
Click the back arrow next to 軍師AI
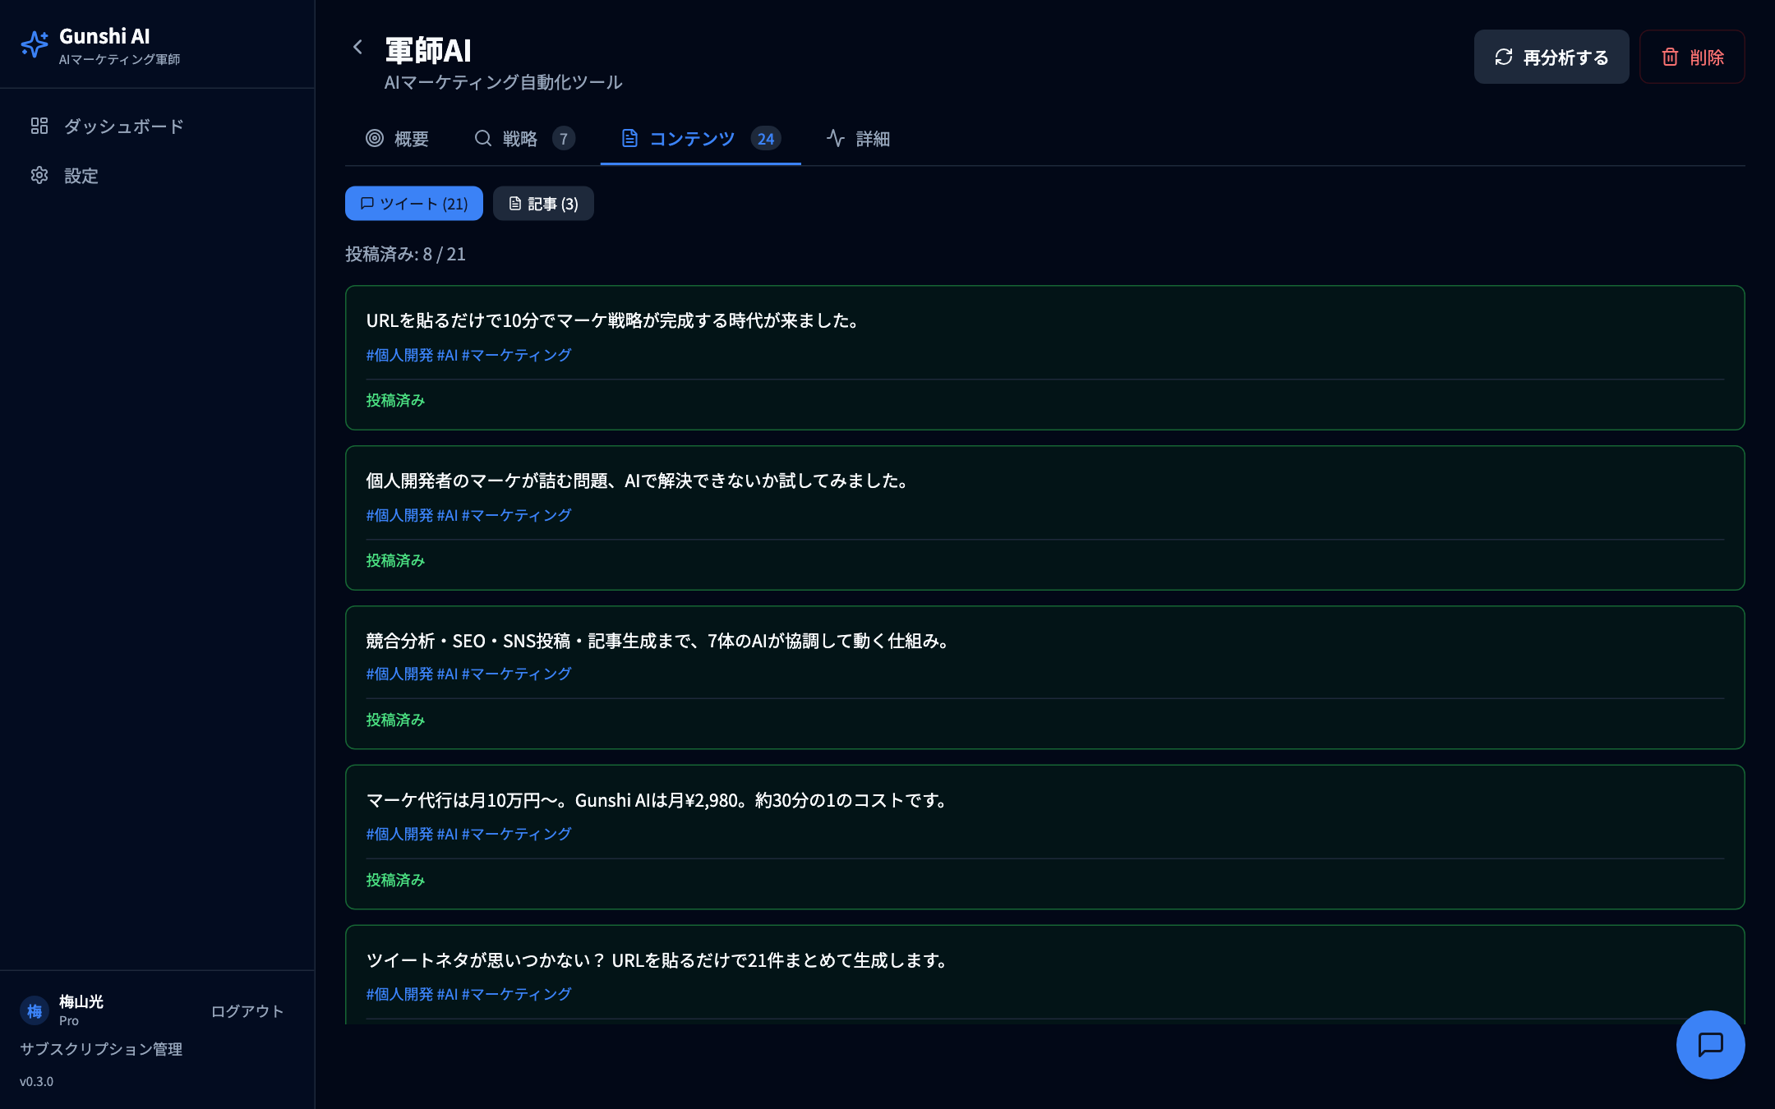tap(357, 48)
